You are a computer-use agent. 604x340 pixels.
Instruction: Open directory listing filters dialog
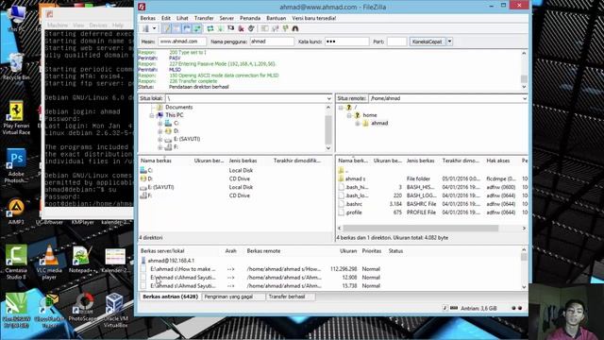pos(264,28)
